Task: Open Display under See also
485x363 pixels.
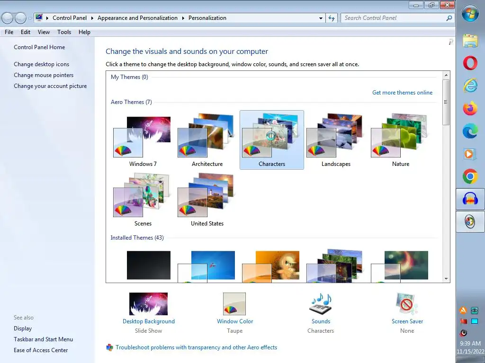Action: point(23,328)
